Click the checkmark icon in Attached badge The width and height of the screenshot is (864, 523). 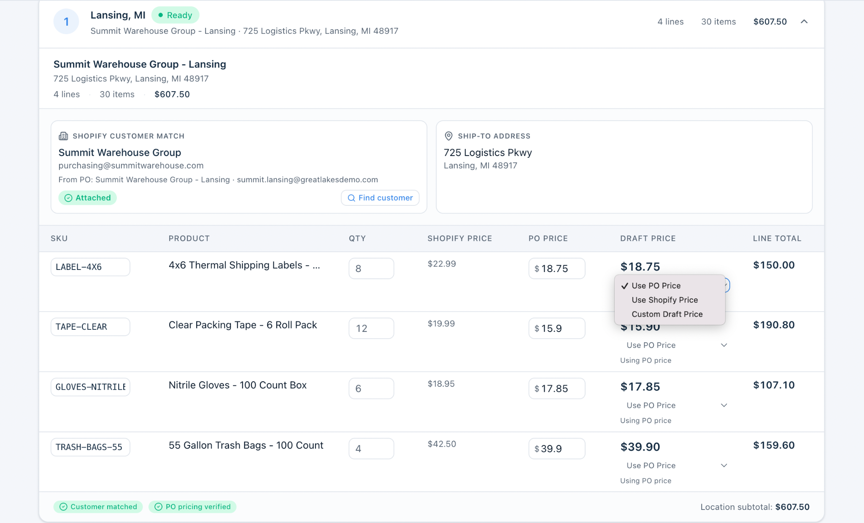pyautogui.click(x=68, y=198)
